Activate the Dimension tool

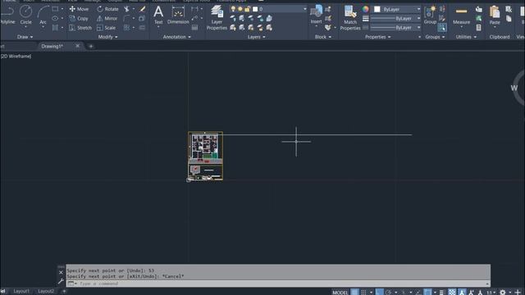[x=178, y=16]
